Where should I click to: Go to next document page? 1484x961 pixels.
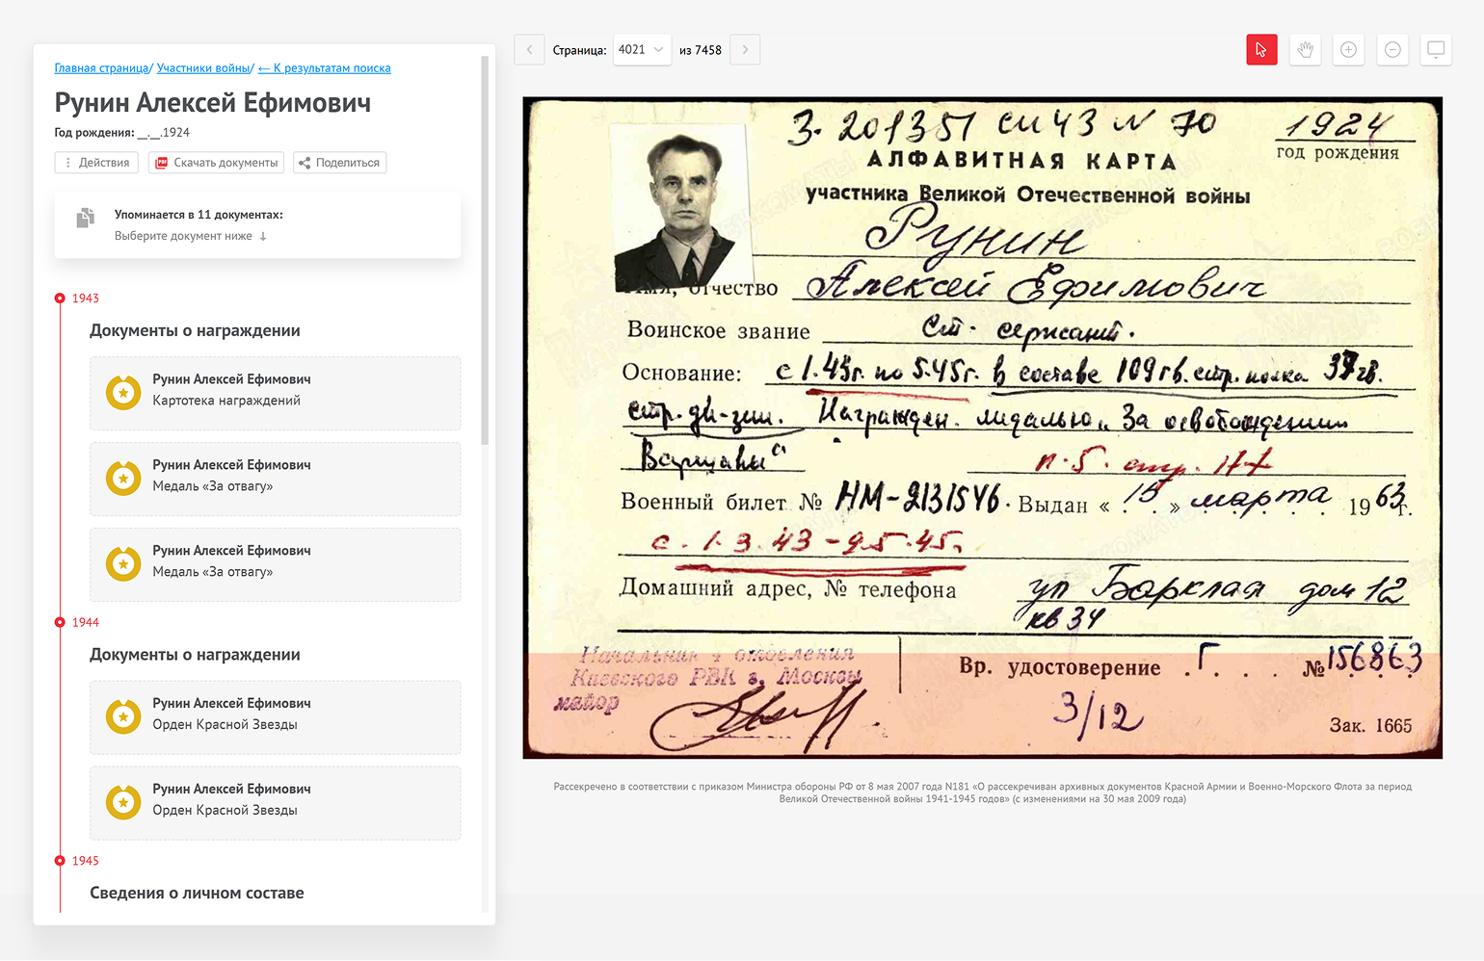point(745,50)
